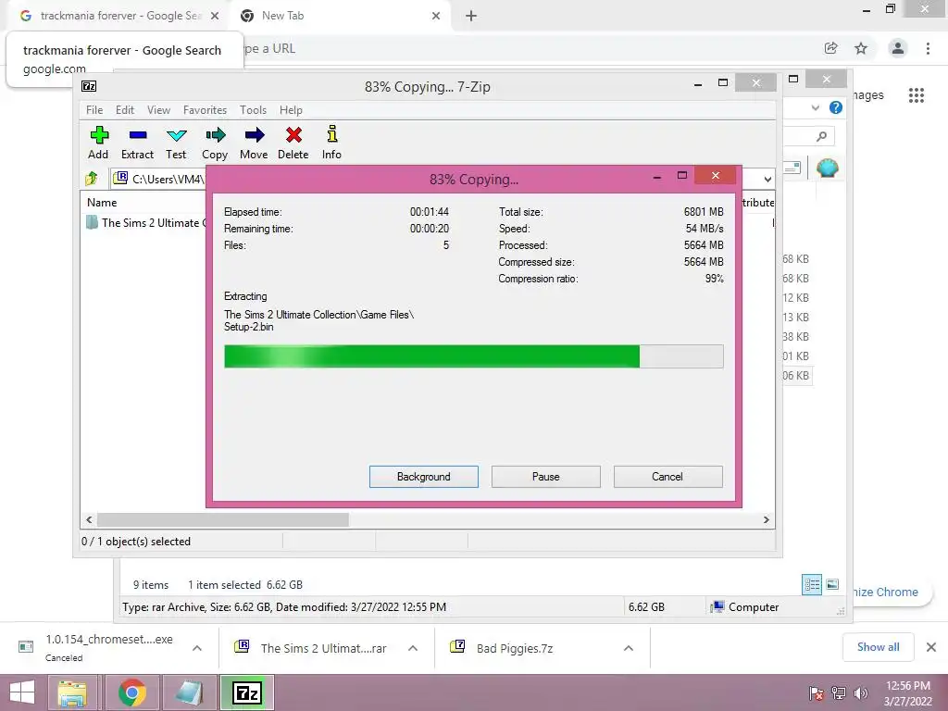Click the Add toolbar icon in 7-Zip

click(x=98, y=143)
